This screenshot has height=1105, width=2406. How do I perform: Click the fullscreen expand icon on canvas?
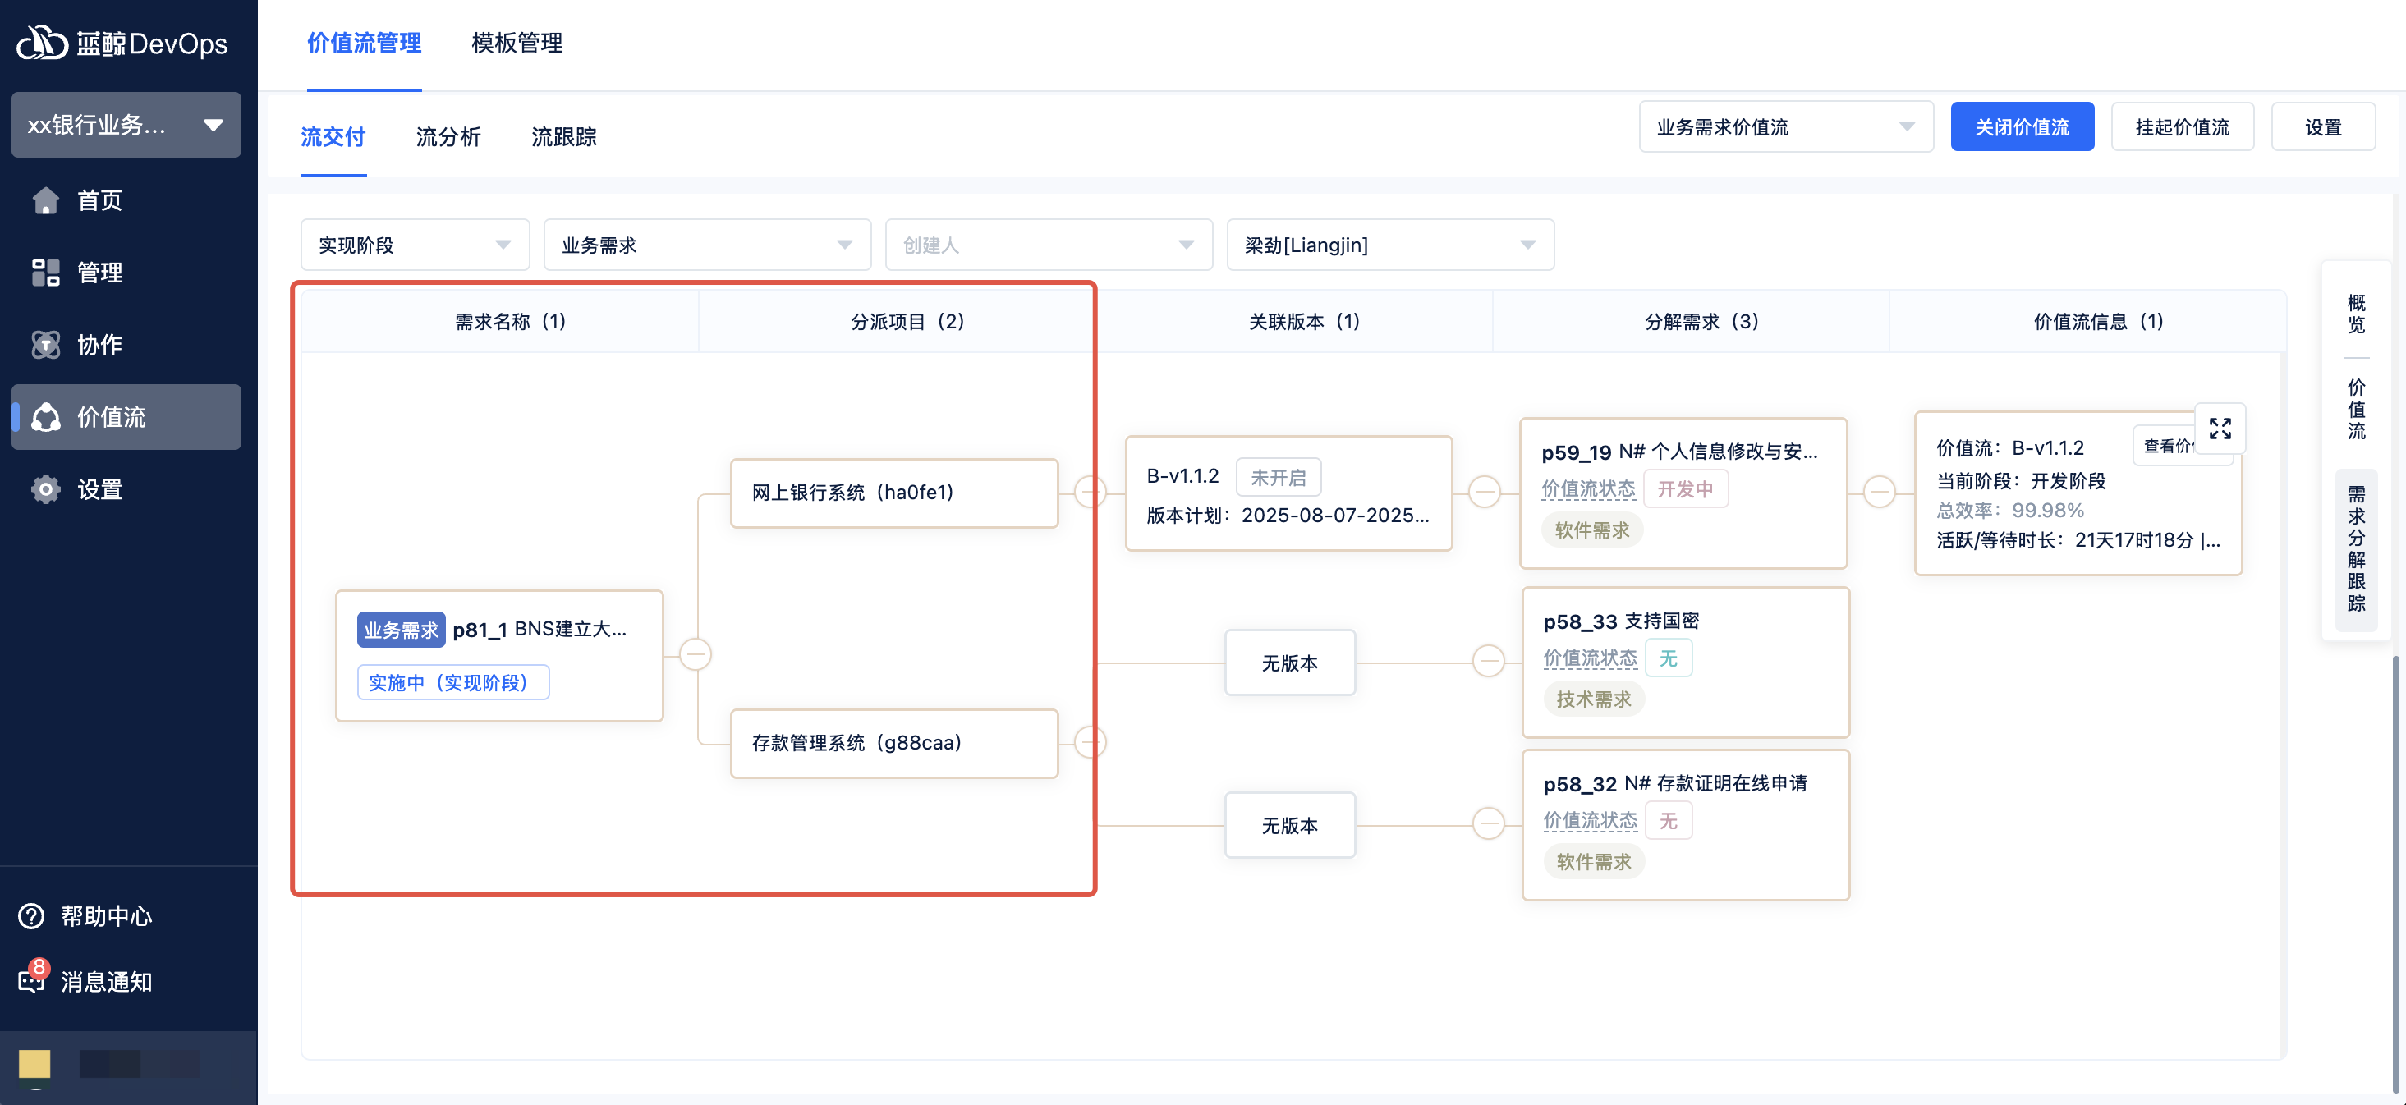pos(2220,429)
